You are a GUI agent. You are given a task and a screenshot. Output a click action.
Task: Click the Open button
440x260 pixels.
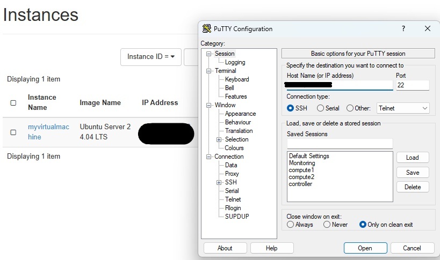tap(365, 248)
